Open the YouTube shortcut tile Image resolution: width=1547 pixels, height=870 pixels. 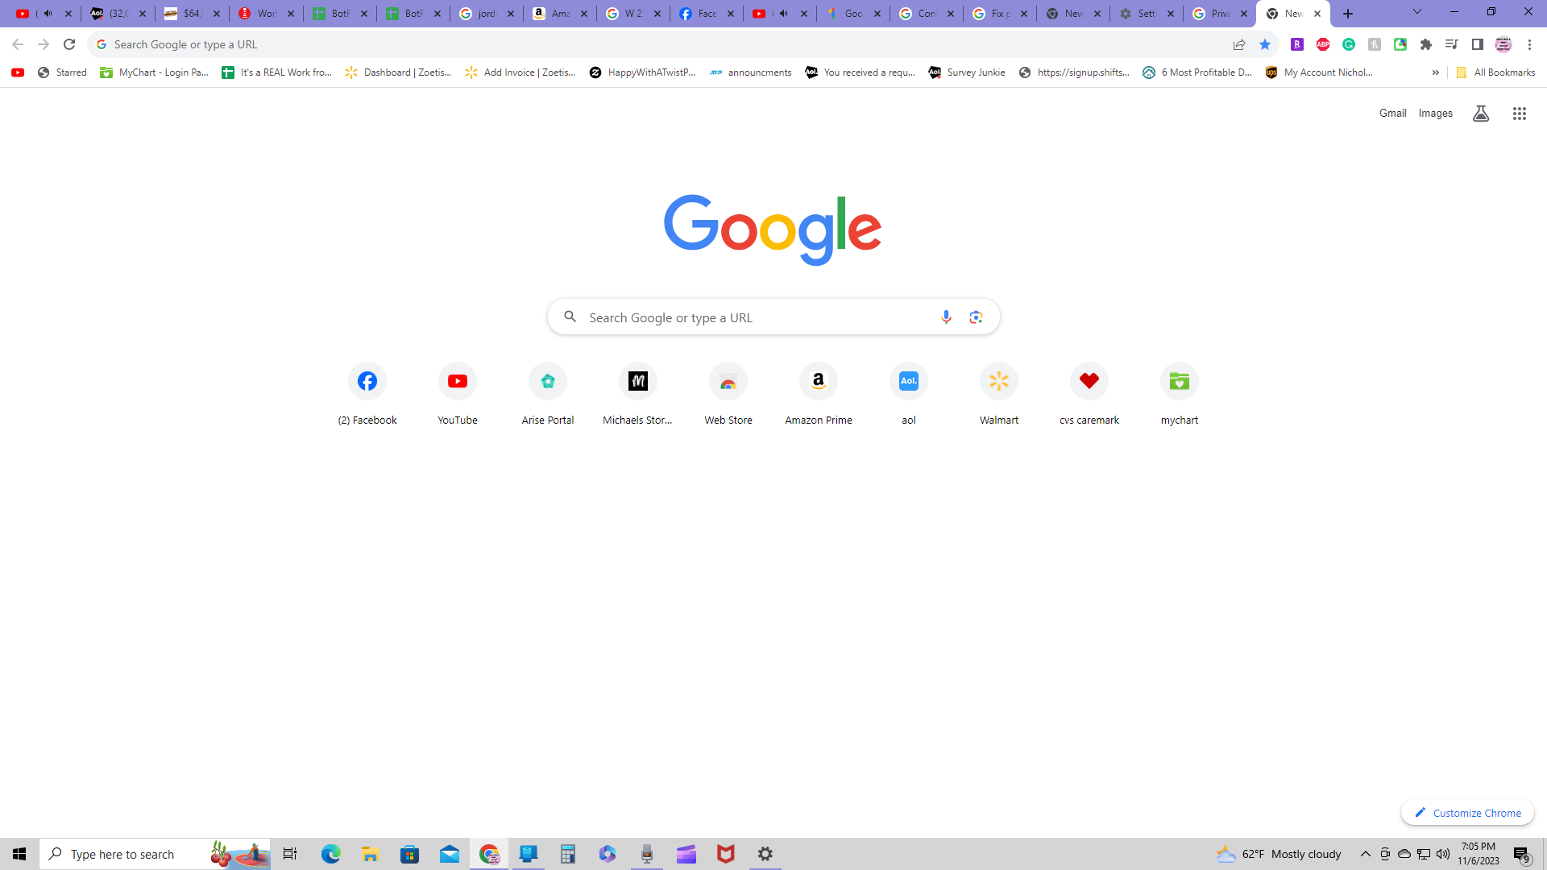[458, 394]
